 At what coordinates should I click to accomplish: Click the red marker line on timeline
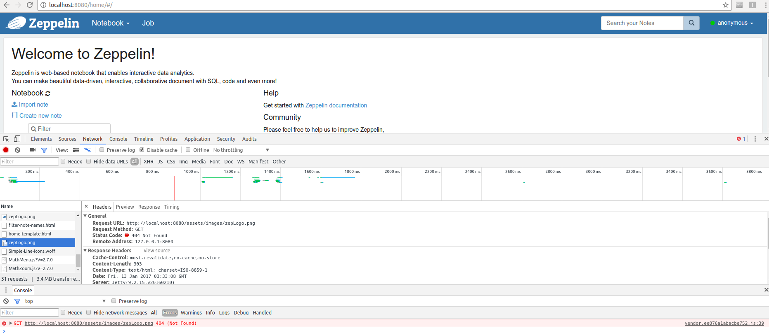coord(174,188)
